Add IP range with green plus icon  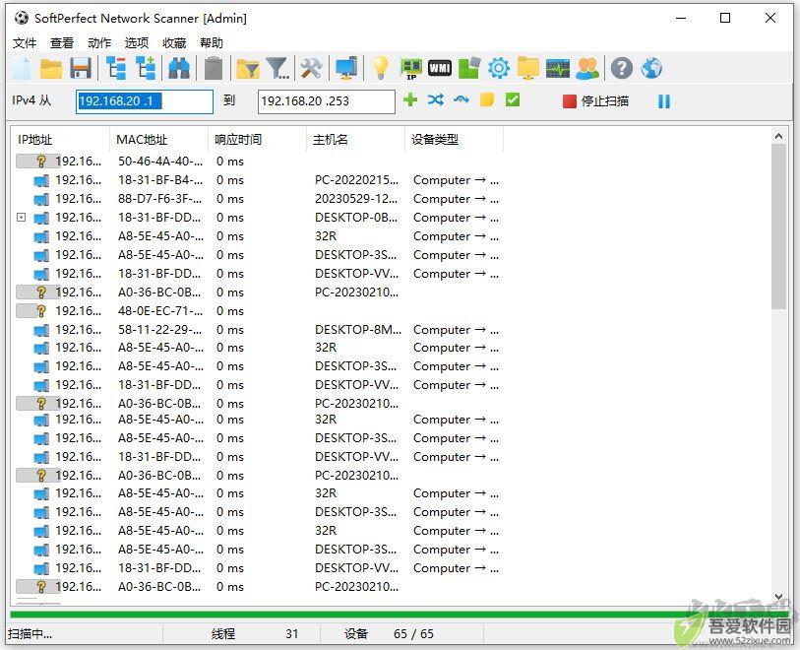point(410,99)
